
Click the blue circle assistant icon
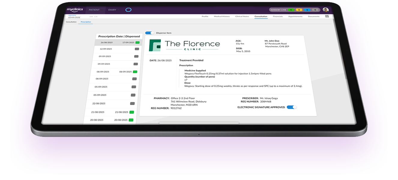click(x=128, y=10)
